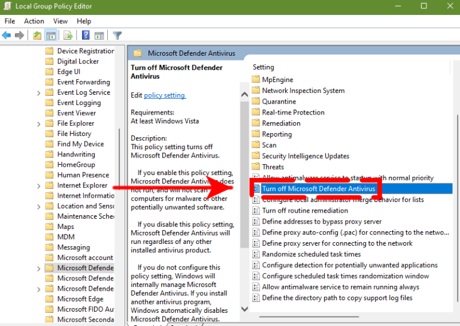The height and width of the screenshot is (326, 460).
Task: Select Turn off routine remediation policy
Action: tap(305, 210)
